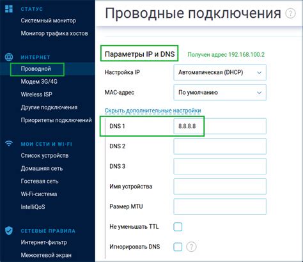This screenshot has height=262, width=303.
Task: Enable the Не уменьшать TTL checkbox
Action: click(178, 227)
